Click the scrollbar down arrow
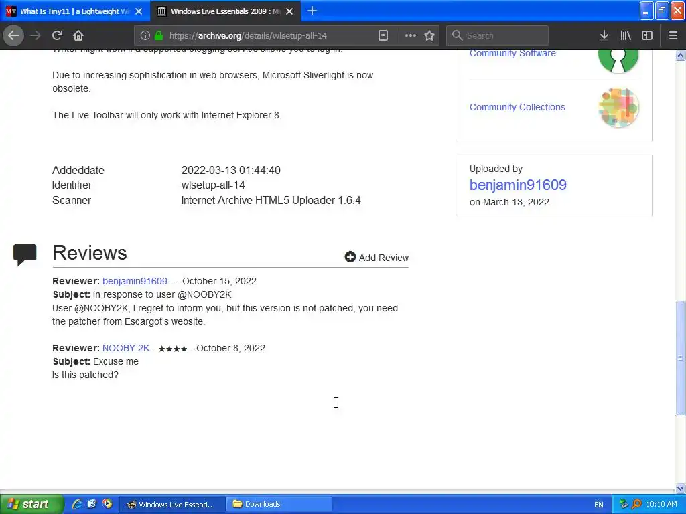This screenshot has height=514, width=686. coord(680,488)
